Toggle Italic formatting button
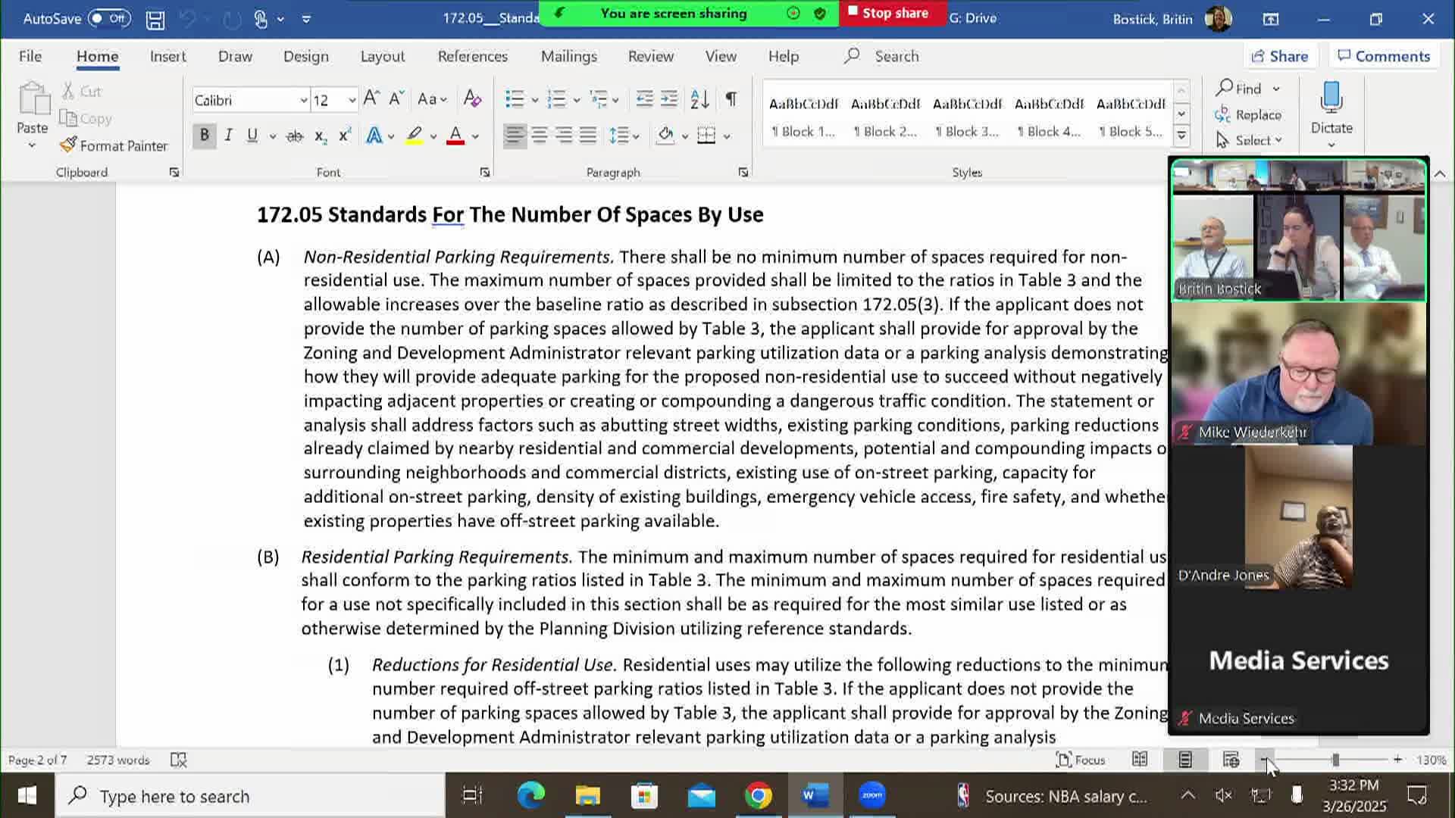Image resolution: width=1455 pixels, height=818 pixels. point(228,136)
